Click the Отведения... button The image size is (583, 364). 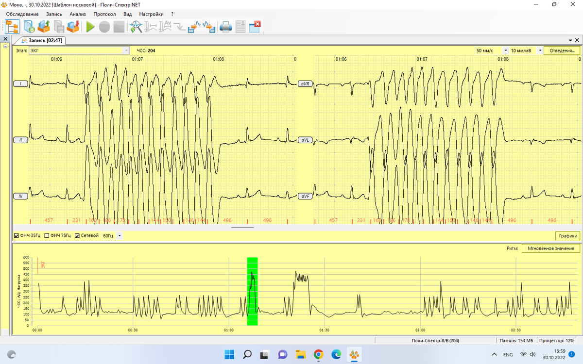[x=562, y=50]
